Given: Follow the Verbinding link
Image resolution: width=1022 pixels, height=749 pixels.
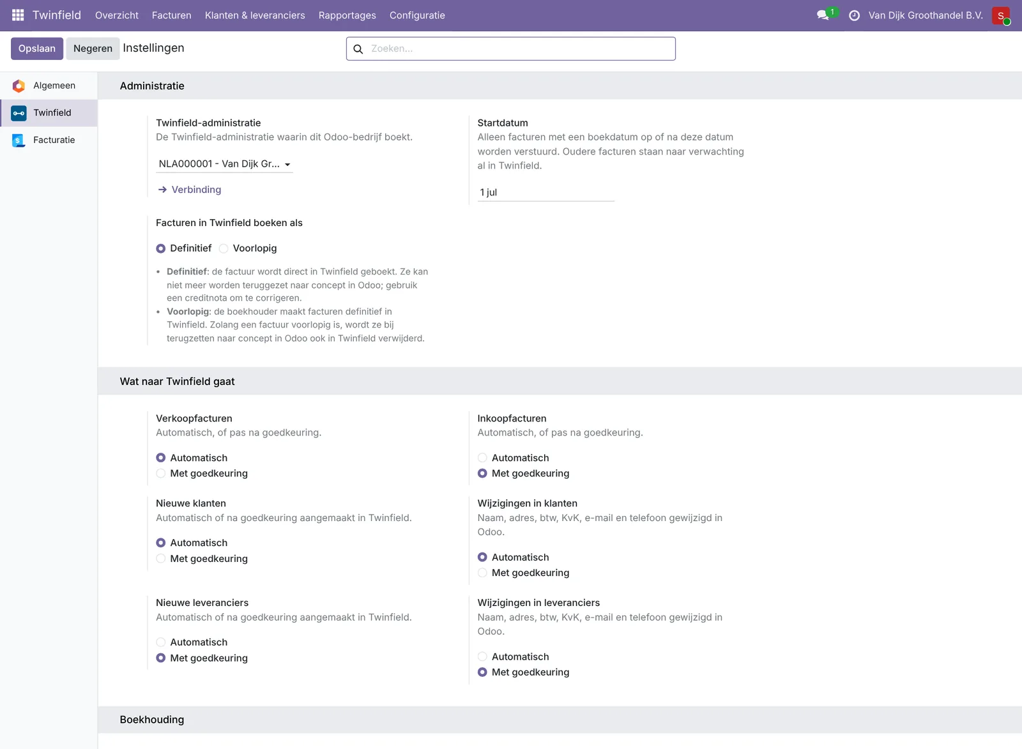Looking at the screenshot, I should click(196, 190).
